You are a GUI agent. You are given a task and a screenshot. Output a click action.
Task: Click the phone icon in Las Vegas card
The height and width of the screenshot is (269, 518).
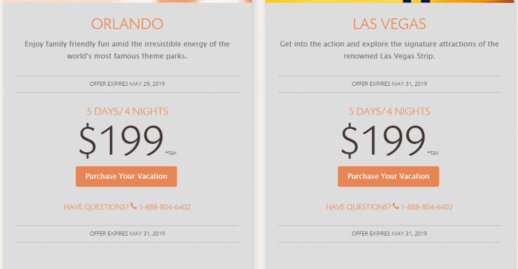(396, 206)
